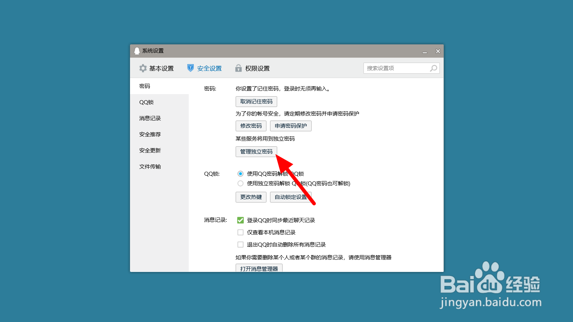Check 仅查看本机消息记录
Image resolution: width=573 pixels, height=322 pixels.
[x=240, y=233]
